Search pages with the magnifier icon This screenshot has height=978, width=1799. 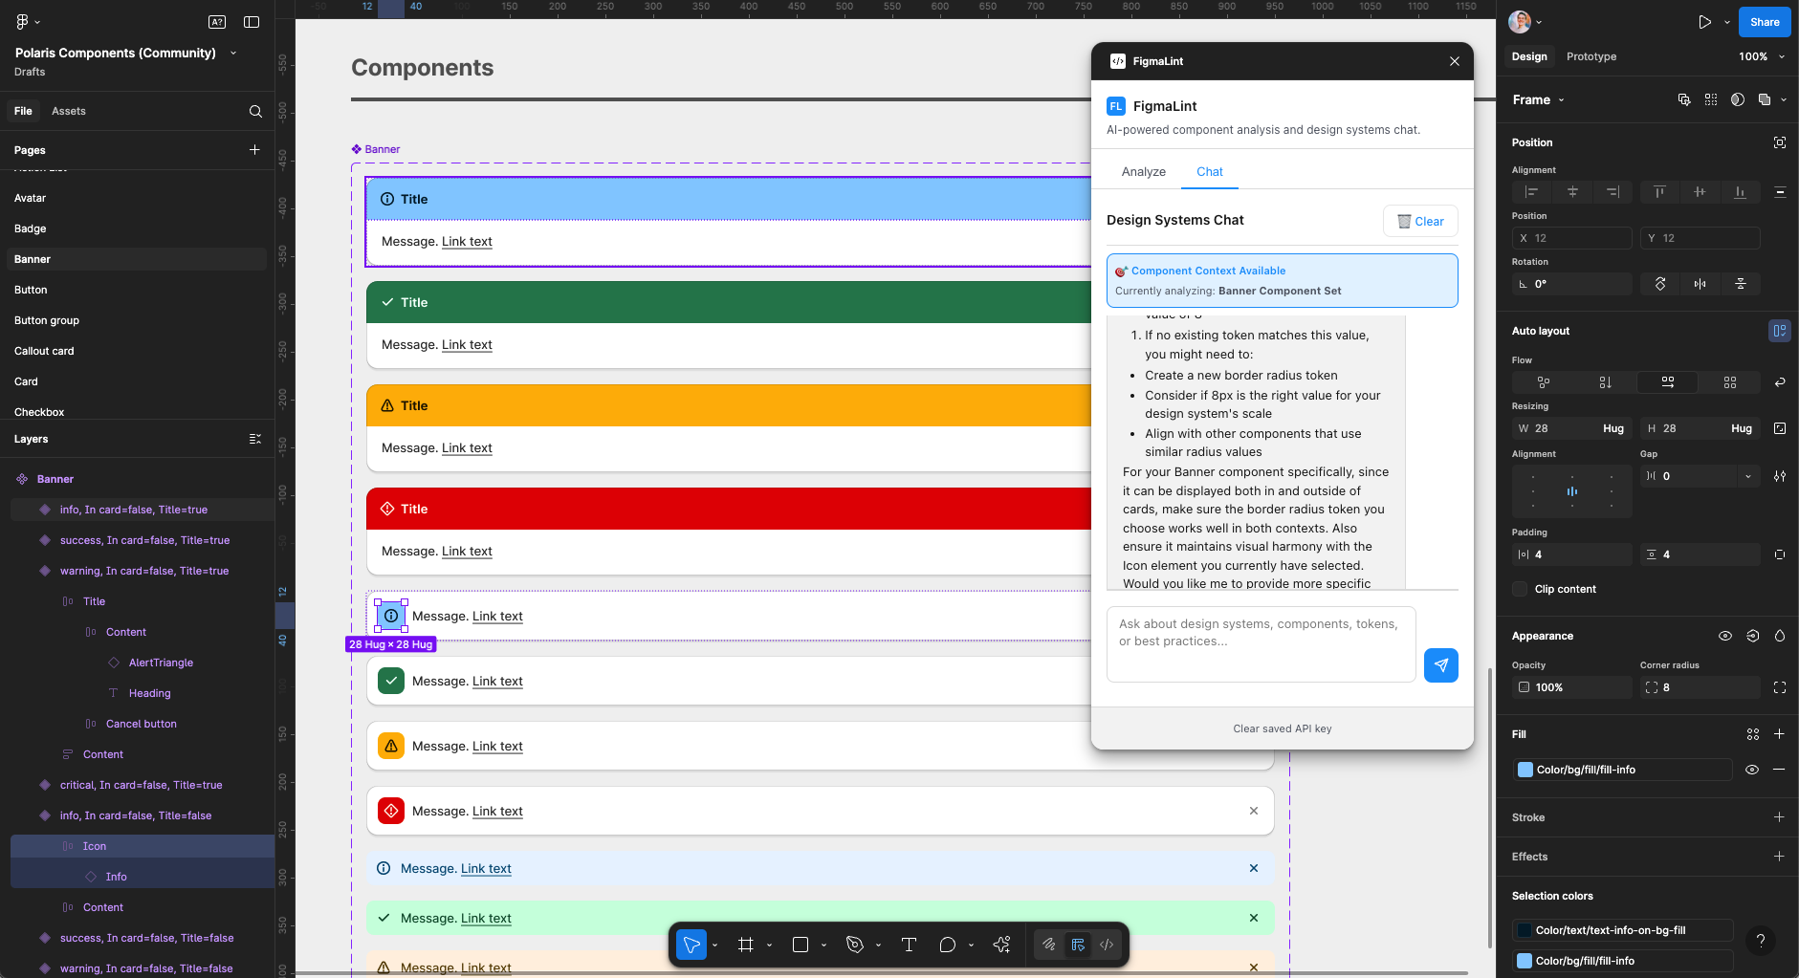[x=255, y=111]
